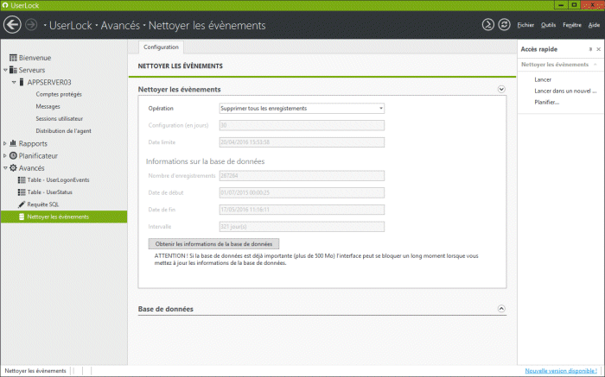The width and height of the screenshot is (605, 377).
Task: Click UserLock in the breadcrumb
Action: point(71,25)
